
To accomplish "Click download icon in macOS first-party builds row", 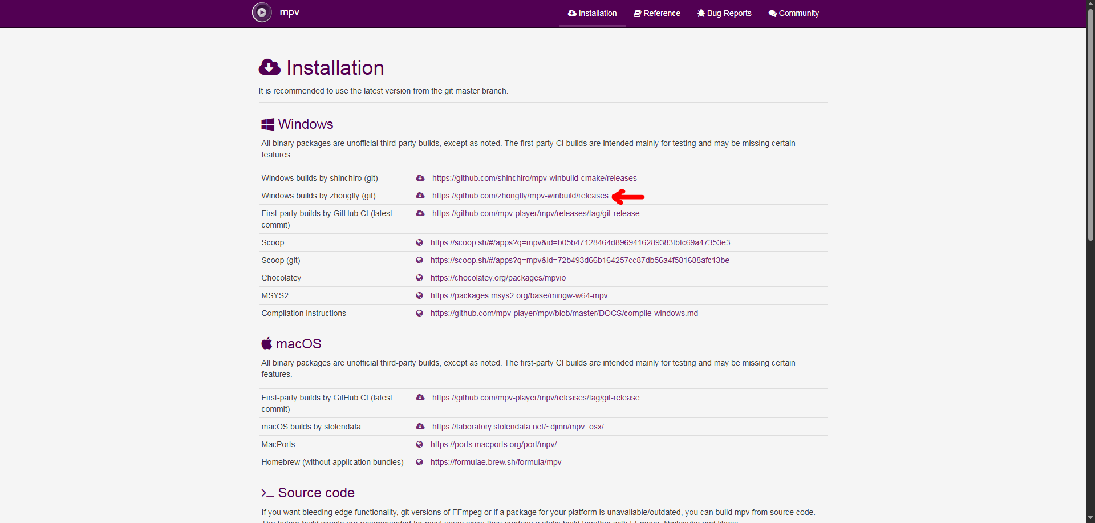I will [420, 398].
